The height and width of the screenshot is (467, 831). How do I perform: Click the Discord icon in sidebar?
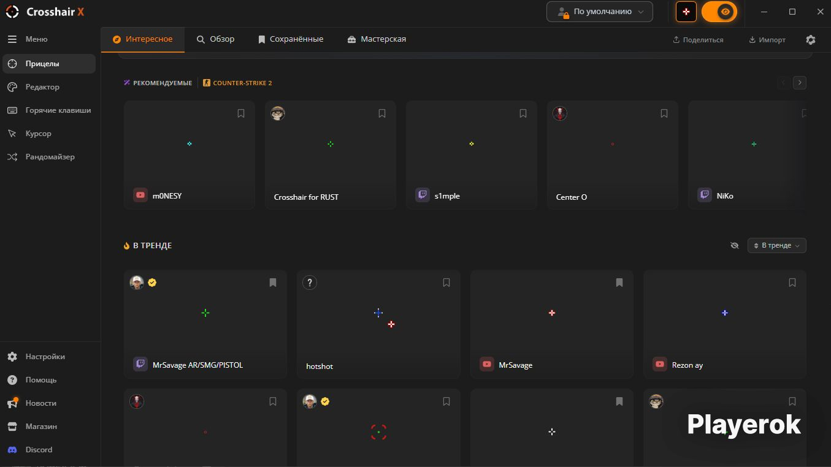12,450
